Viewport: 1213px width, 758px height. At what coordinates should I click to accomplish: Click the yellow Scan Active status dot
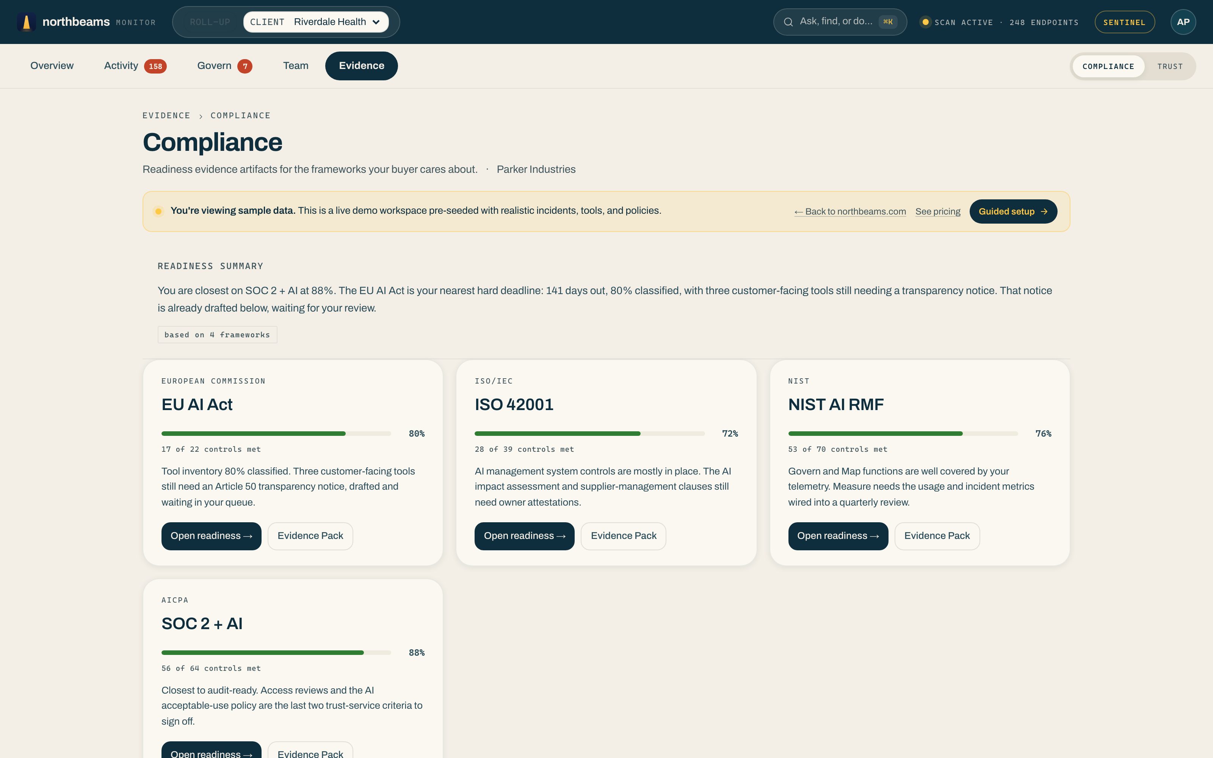click(x=925, y=22)
